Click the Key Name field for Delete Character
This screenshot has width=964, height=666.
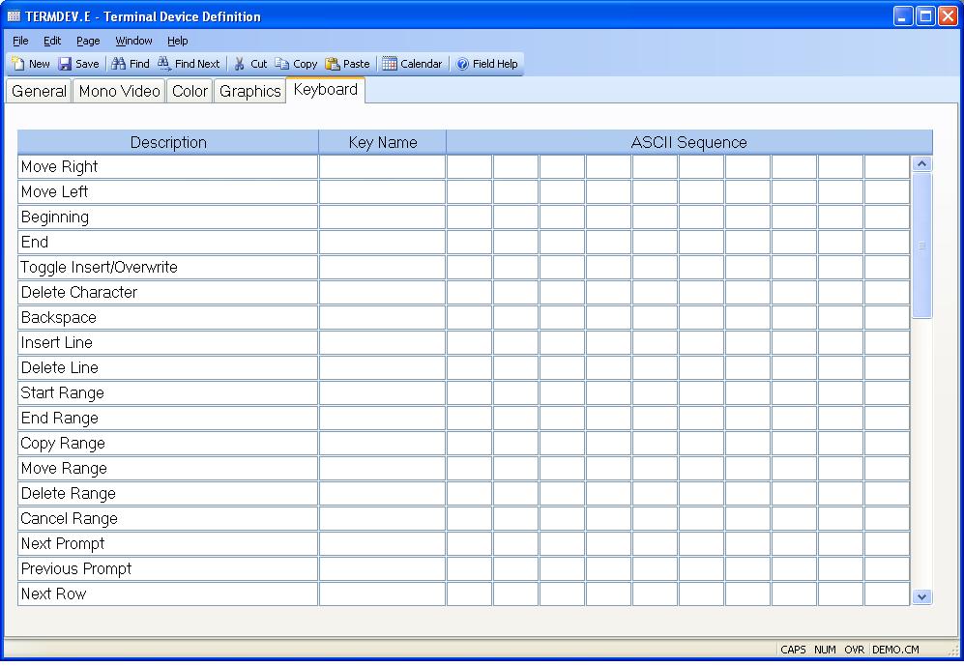tap(382, 293)
